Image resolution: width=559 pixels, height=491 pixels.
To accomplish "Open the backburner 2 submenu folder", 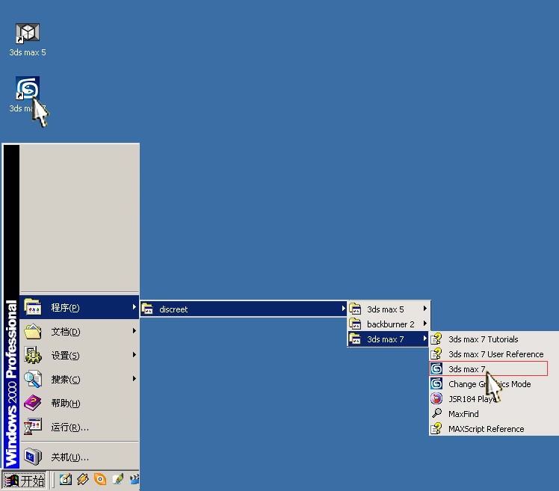I will [x=388, y=324].
